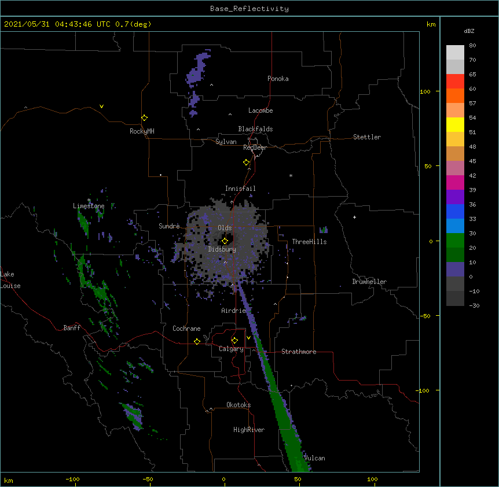Click the Blackfalds label
499x487 pixels.
(x=255, y=129)
